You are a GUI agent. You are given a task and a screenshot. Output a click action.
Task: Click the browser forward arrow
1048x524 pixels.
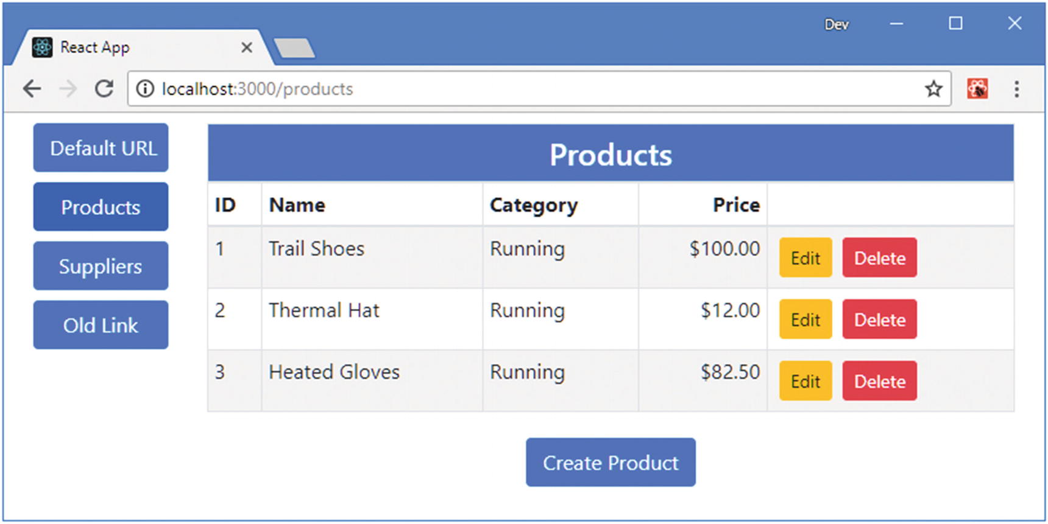click(x=68, y=89)
